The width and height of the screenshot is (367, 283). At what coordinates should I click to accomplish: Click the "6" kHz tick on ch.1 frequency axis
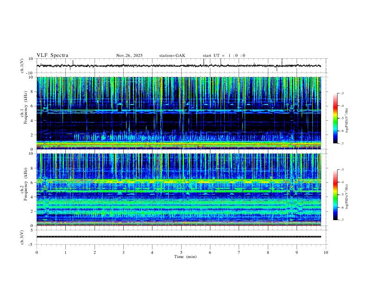(32, 106)
